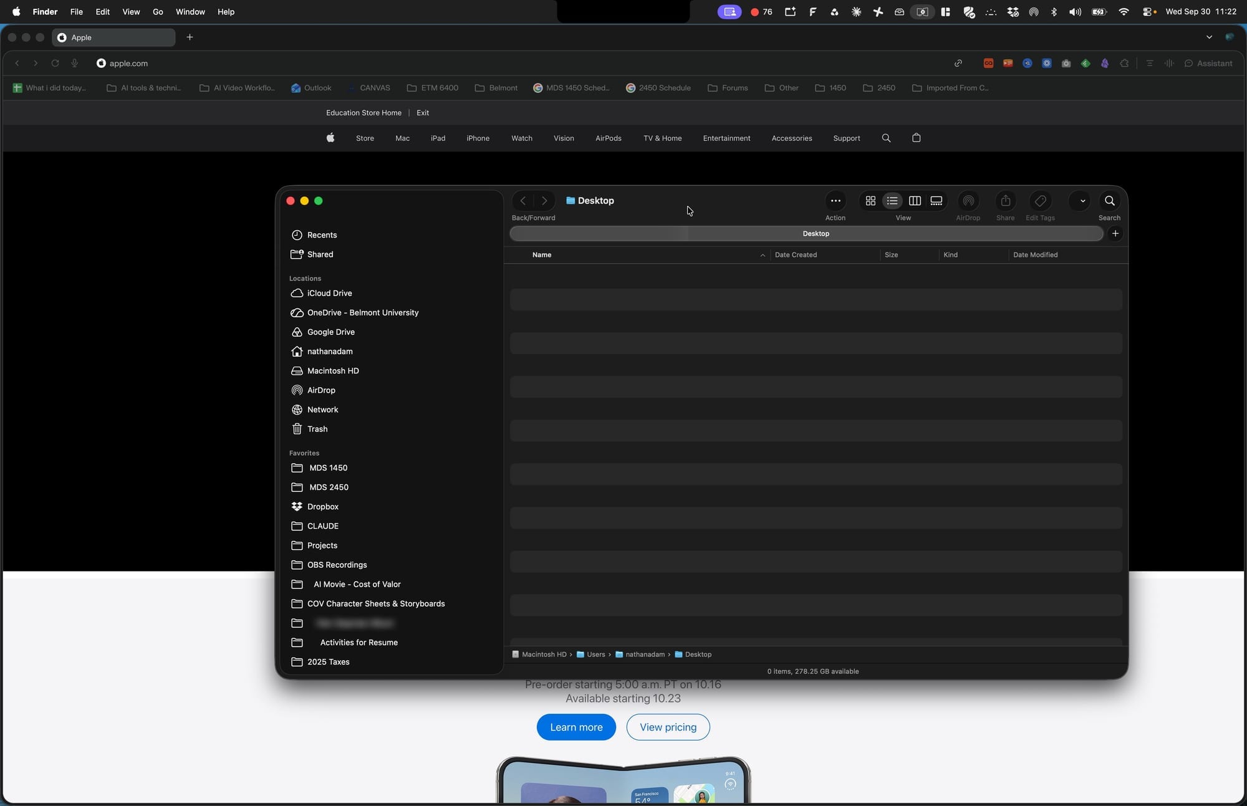Open Control Center in menu bar

point(1148,12)
